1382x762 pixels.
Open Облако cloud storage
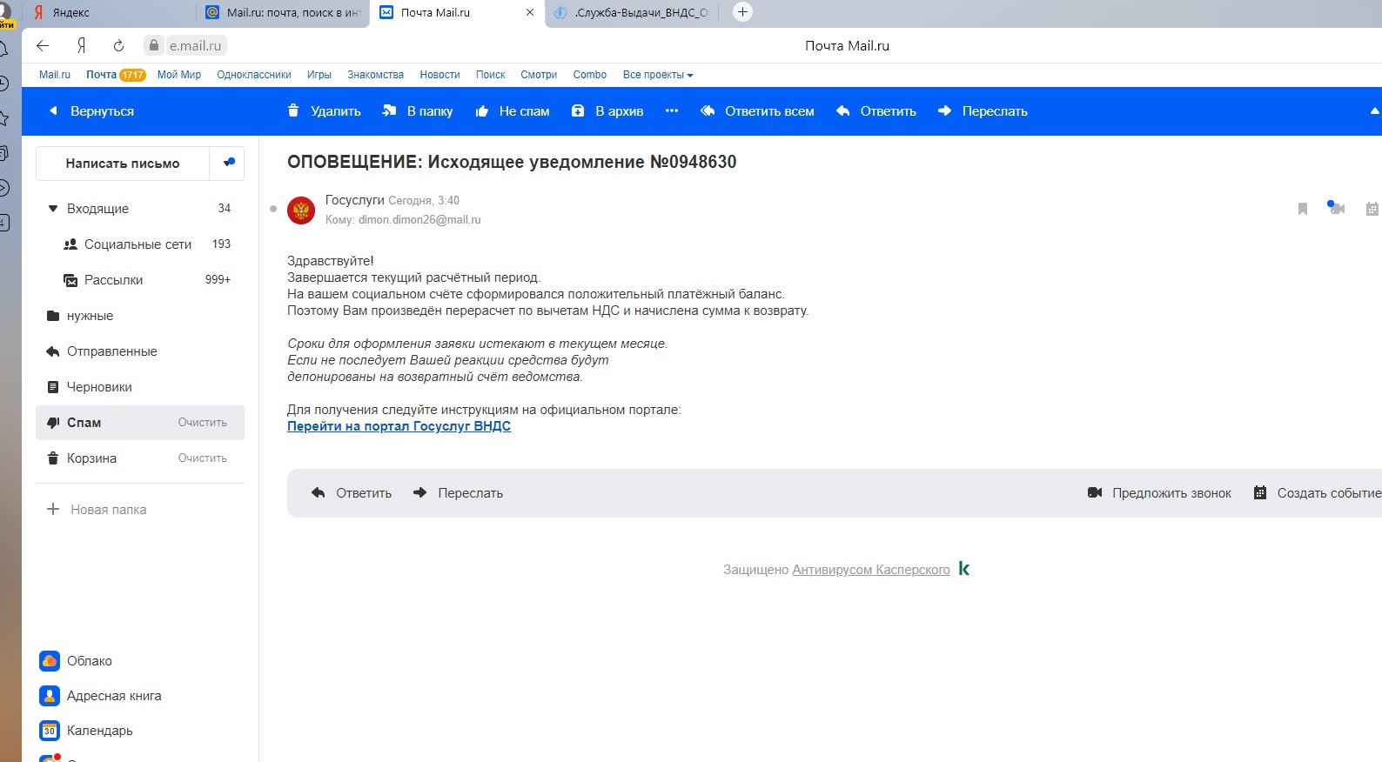77,661
